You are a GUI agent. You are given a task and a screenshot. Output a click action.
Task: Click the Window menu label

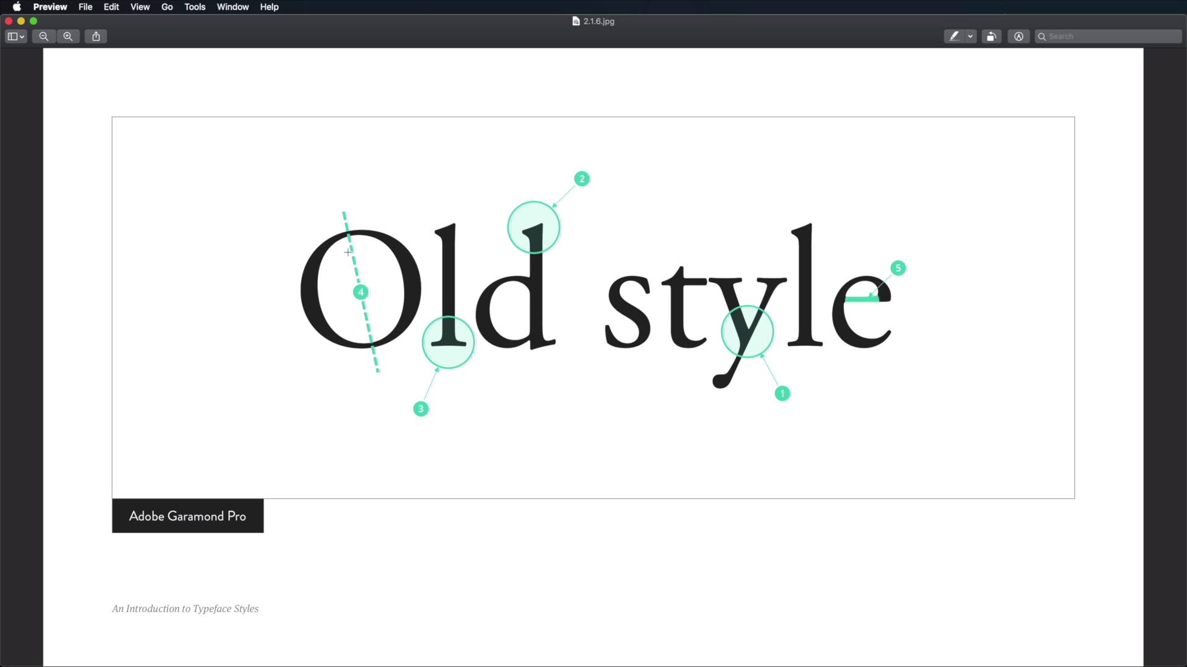(232, 7)
